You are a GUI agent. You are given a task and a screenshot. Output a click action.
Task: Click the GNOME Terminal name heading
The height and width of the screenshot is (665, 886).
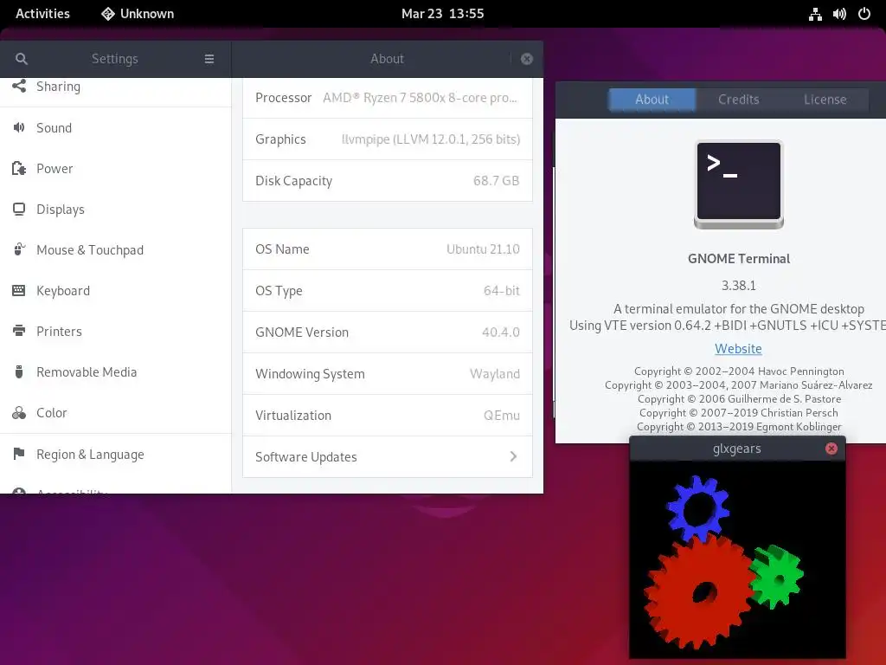(739, 259)
